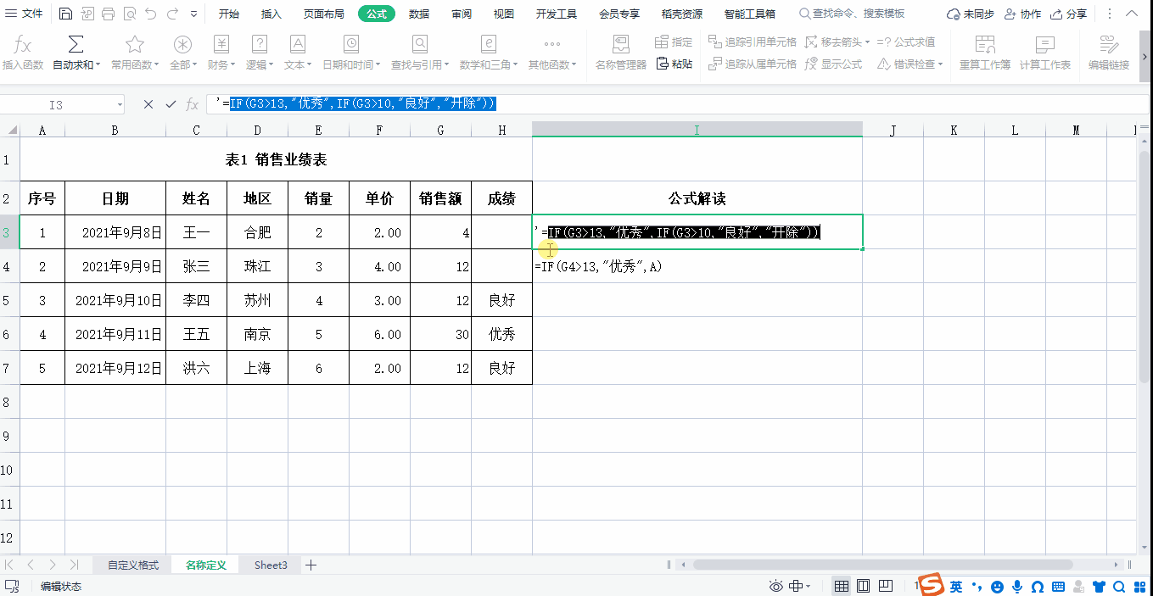The width and height of the screenshot is (1153, 596).
Task: Click 计算工作表 calculate sheet
Action: pos(1045,53)
